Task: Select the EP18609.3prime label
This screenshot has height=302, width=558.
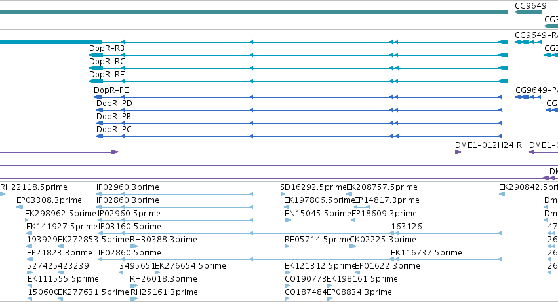Action: [384, 214]
